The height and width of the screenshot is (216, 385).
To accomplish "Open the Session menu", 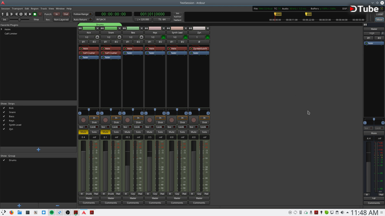I will (x=5, y=8).
